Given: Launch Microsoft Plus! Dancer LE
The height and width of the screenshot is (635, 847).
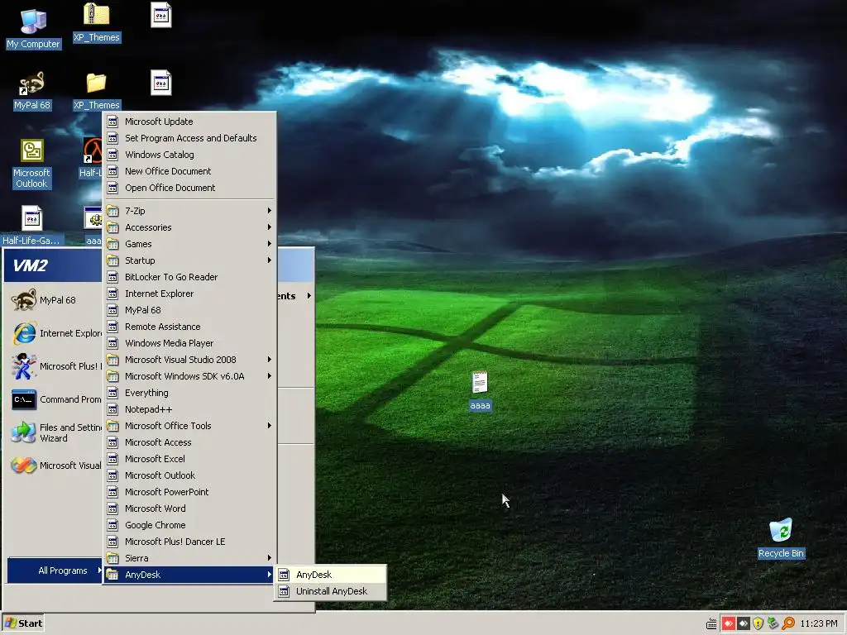Looking at the screenshot, I should point(189,542).
